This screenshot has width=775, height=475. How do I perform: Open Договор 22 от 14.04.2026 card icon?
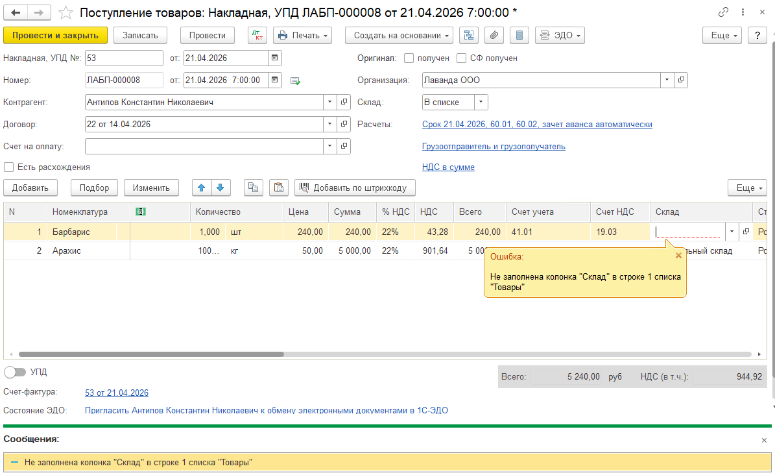[x=344, y=124]
